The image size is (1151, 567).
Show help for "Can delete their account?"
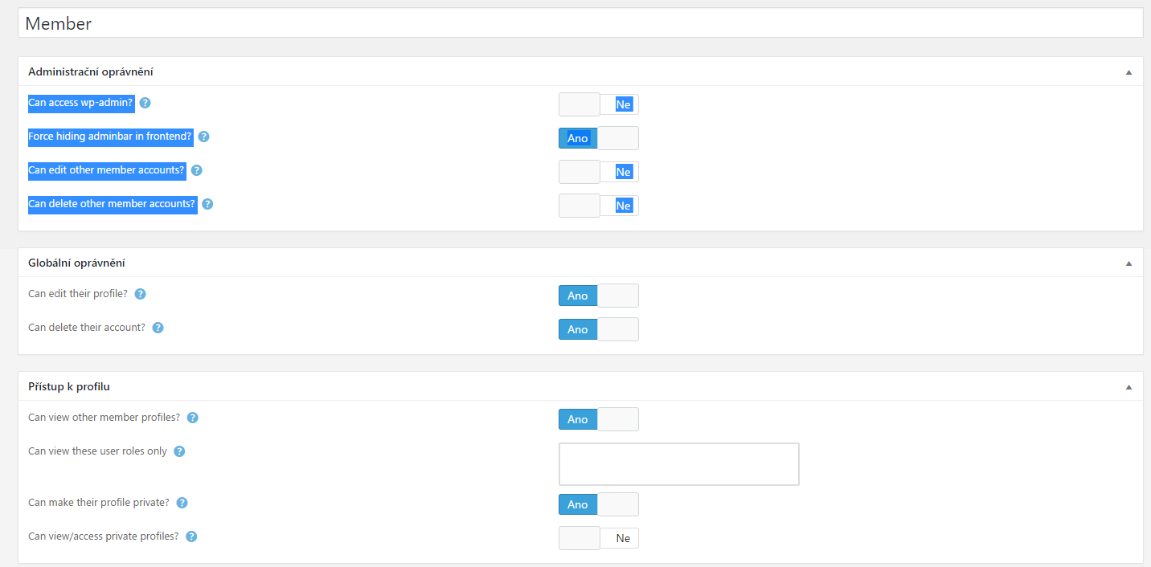pos(158,328)
